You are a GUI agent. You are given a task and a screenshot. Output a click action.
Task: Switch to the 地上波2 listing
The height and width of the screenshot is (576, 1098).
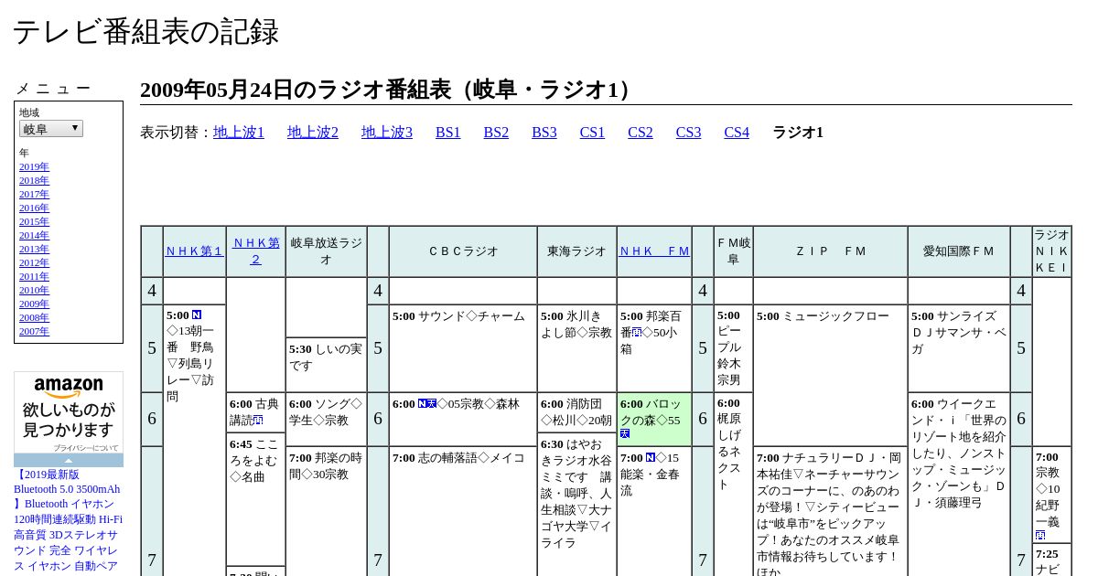point(313,133)
